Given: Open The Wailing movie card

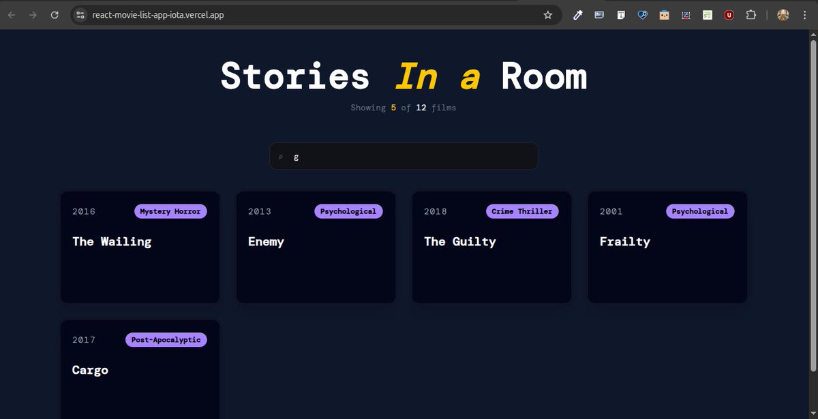Looking at the screenshot, I should (x=140, y=247).
